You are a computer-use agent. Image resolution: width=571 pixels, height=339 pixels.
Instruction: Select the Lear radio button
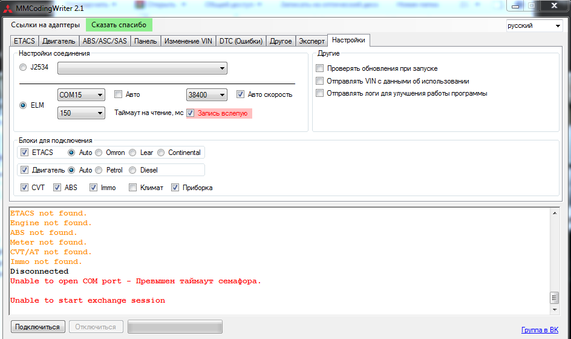tap(132, 153)
